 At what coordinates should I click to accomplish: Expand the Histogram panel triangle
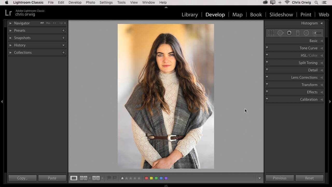click(321, 23)
